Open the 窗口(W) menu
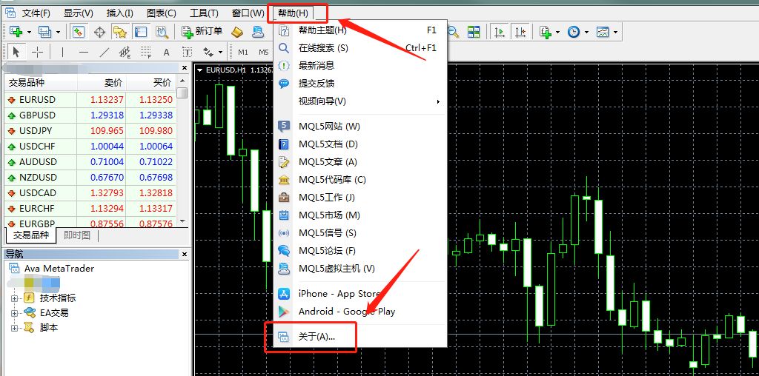The image size is (759, 376). click(x=248, y=13)
